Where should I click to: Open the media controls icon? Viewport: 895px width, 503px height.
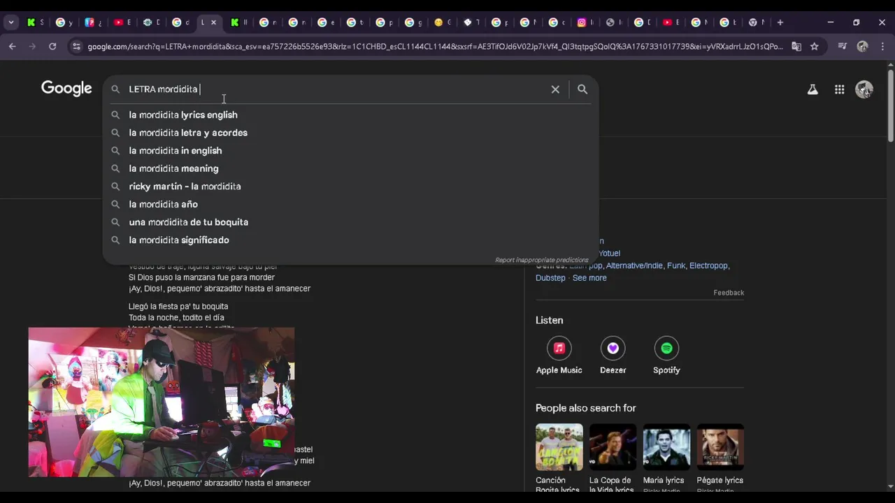[843, 47]
